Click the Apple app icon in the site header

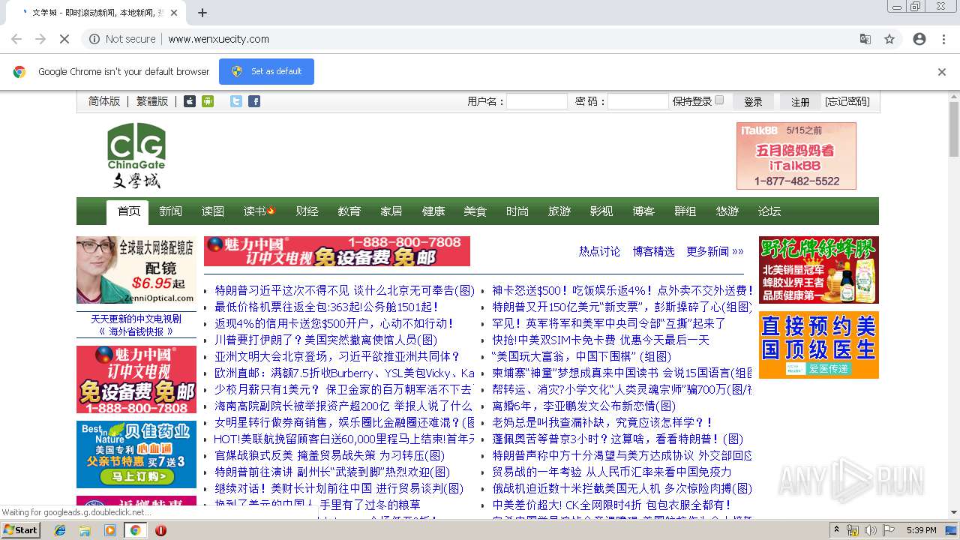pyautogui.click(x=190, y=101)
